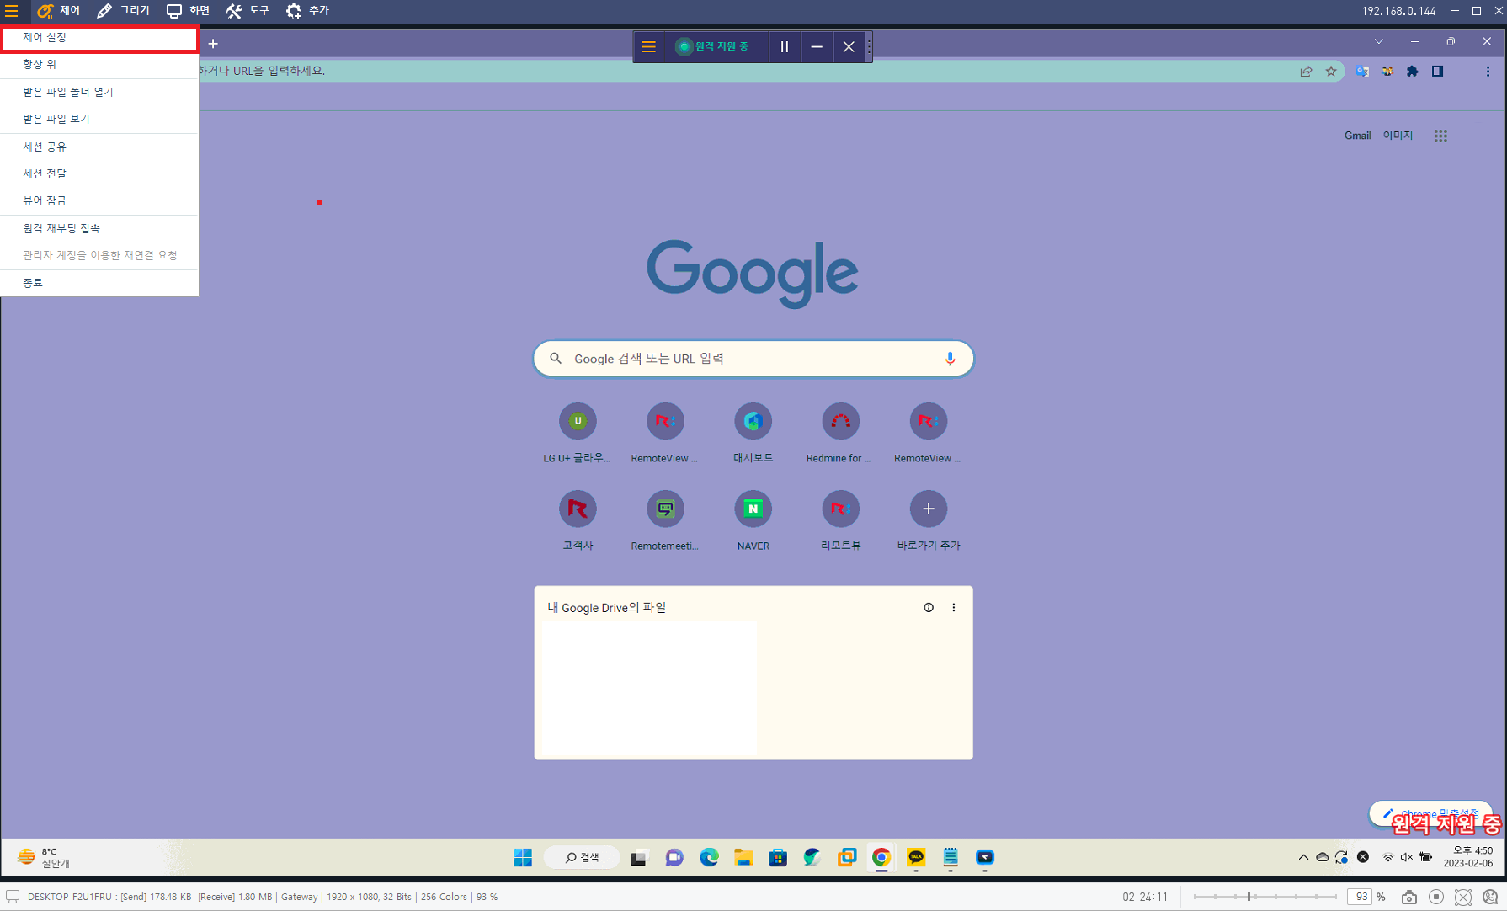This screenshot has width=1507, height=911.
Task: Choose 세션 전달 (Transfer session)
Action: [x=99, y=173]
